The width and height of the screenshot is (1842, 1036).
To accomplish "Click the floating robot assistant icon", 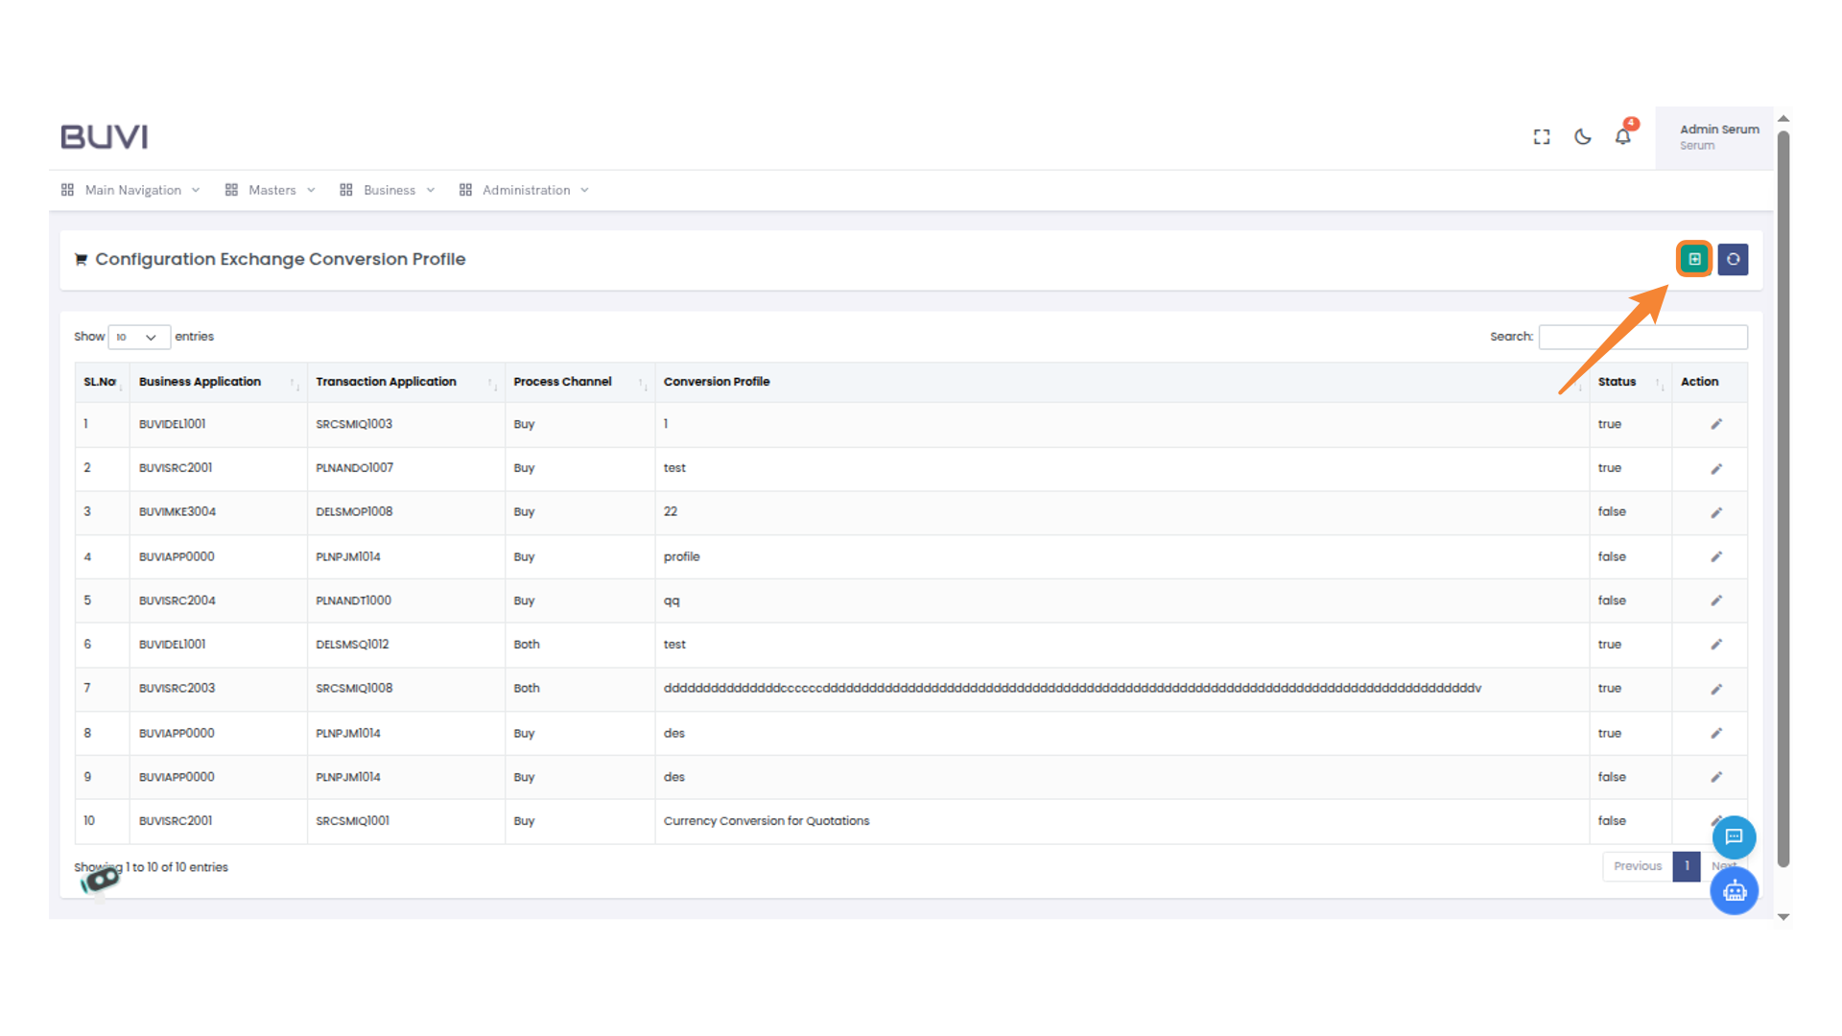I will pos(1734,891).
